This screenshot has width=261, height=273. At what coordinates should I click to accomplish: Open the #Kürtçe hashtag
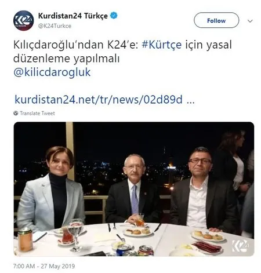pos(162,45)
